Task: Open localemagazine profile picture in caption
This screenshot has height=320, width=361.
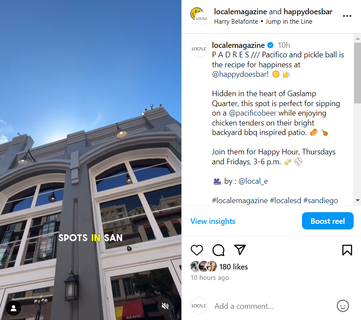Action: tap(199, 49)
